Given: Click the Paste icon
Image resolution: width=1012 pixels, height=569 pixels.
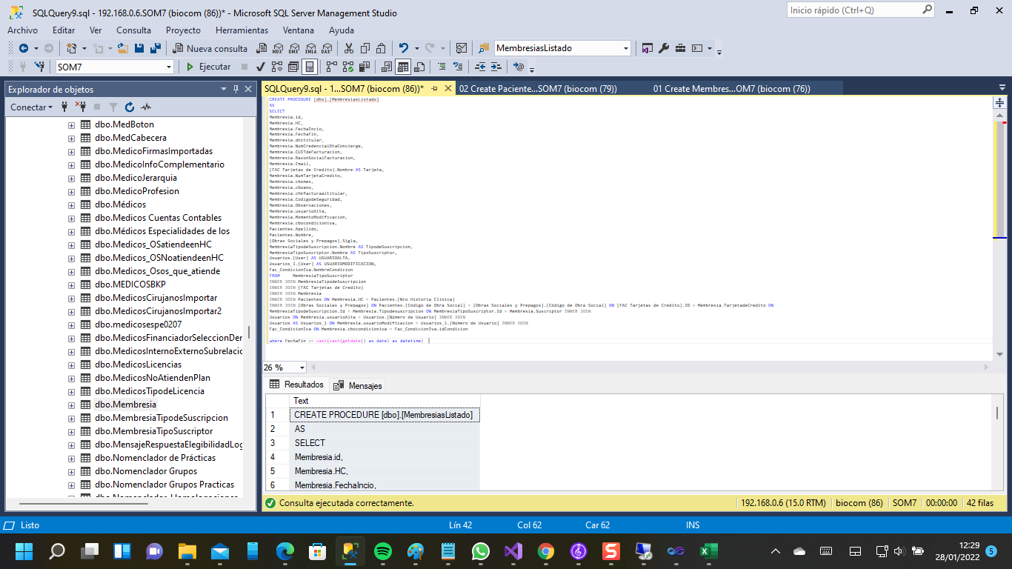Looking at the screenshot, I should pyautogui.click(x=381, y=48).
